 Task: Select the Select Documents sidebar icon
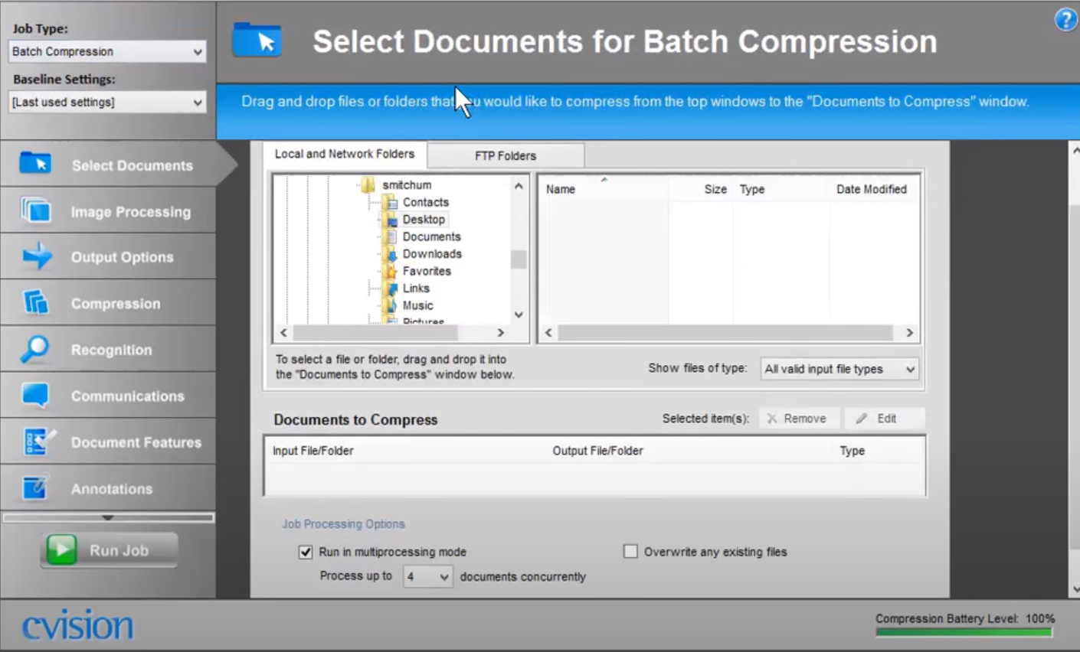34,165
